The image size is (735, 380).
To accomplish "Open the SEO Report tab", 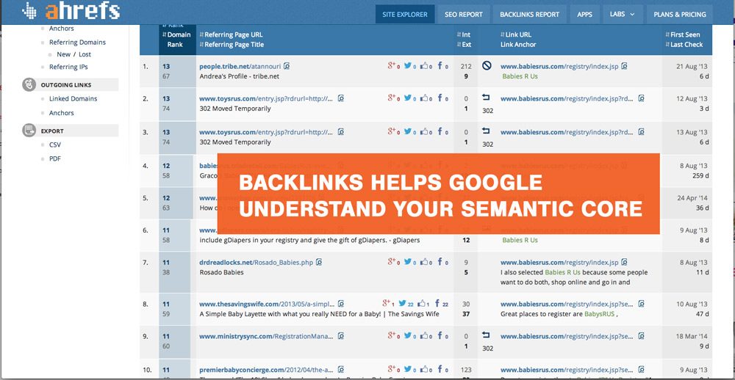I will [x=464, y=14].
